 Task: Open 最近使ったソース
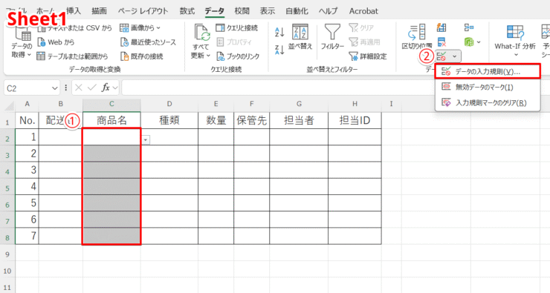pos(148,42)
